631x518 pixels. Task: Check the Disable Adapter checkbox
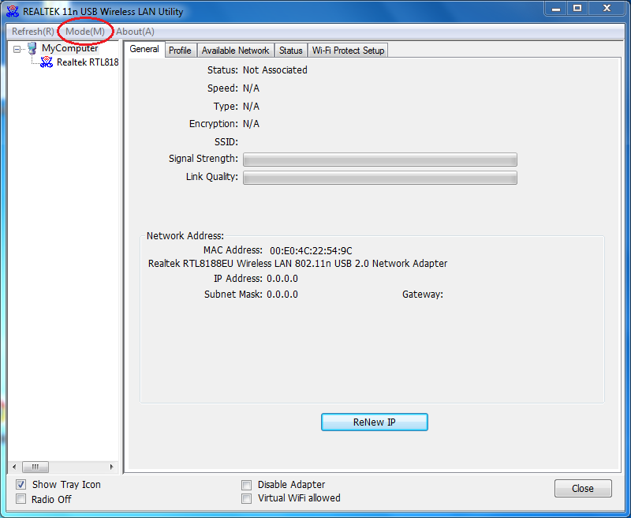[x=246, y=485]
